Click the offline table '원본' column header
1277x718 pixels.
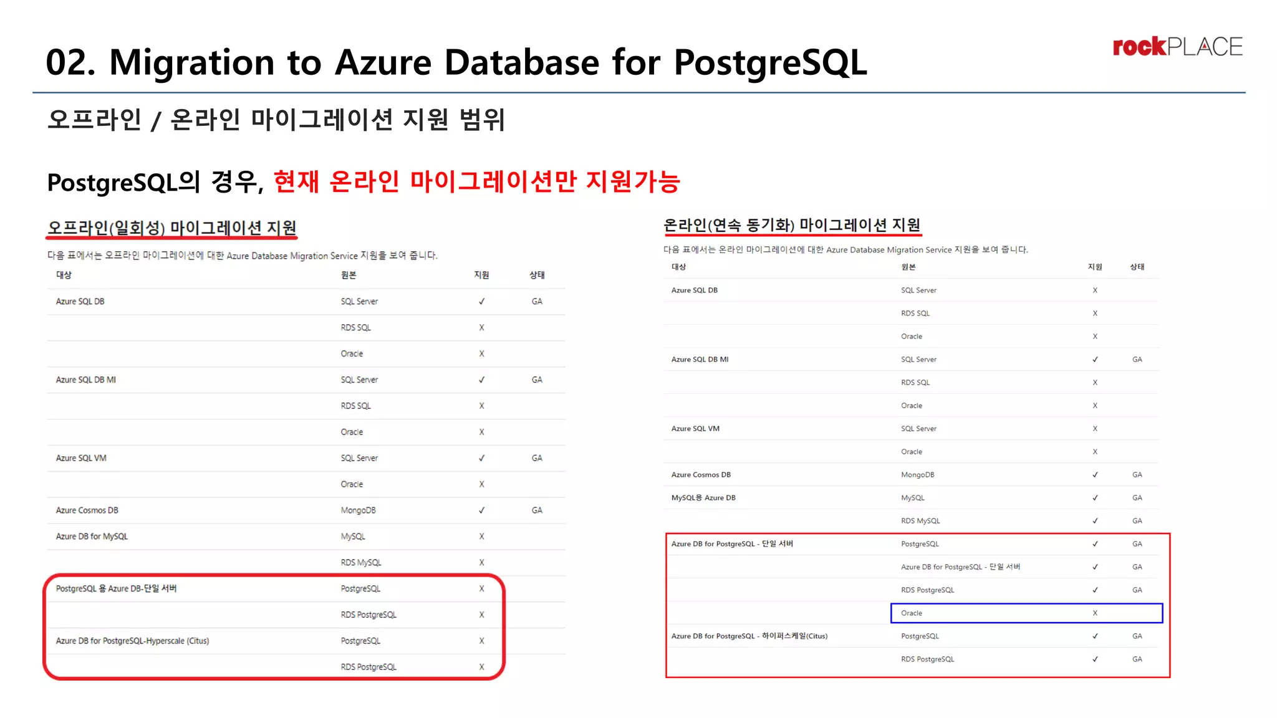pyautogui.click(x=349, y=275)
